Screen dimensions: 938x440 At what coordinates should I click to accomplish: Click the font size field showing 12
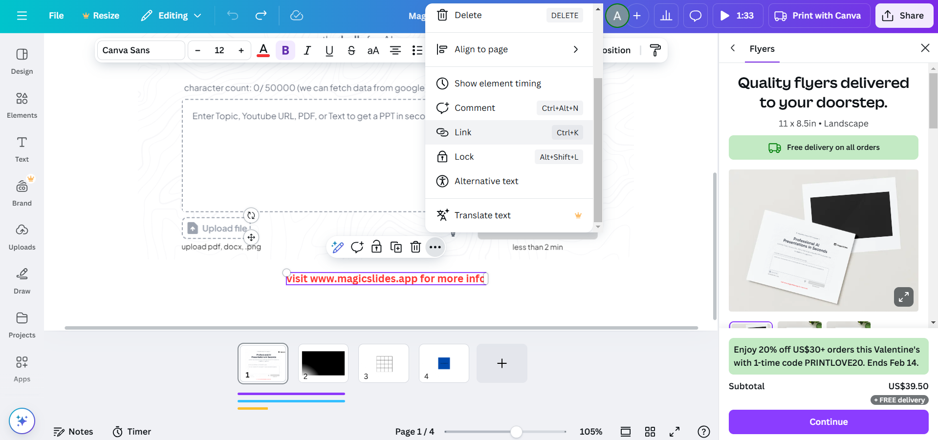click(219, 50)
